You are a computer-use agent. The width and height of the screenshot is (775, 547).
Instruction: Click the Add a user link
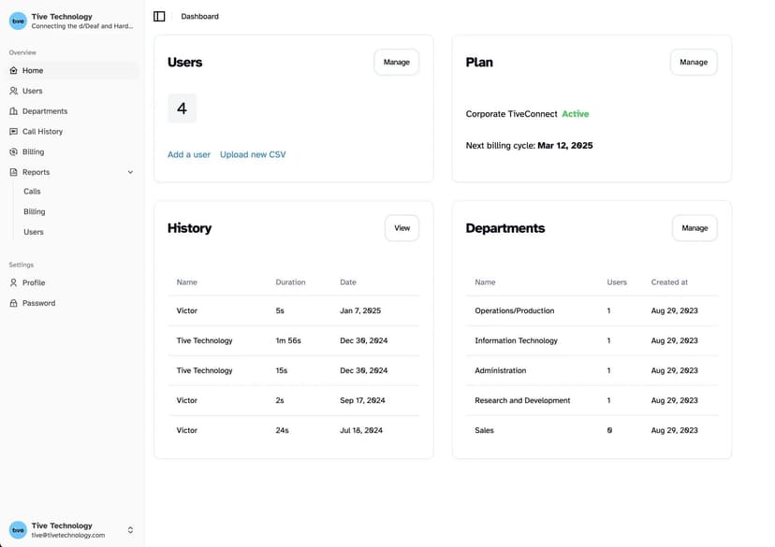[x=188, y=154]
